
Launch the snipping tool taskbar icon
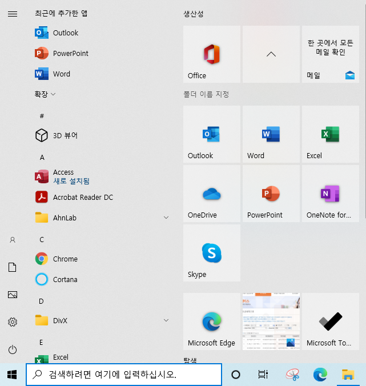(292, 375)
